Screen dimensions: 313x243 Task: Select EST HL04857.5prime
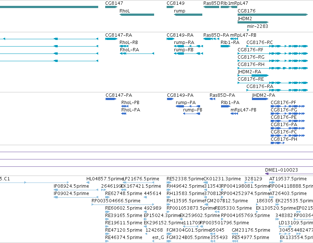click(88, 183)
